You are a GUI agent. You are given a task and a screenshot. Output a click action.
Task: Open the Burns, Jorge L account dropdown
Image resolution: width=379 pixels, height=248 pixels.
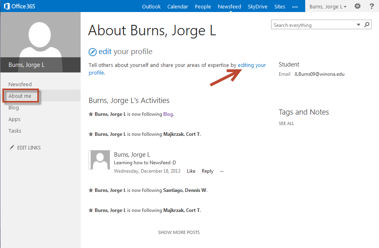[x=328, y=6]
